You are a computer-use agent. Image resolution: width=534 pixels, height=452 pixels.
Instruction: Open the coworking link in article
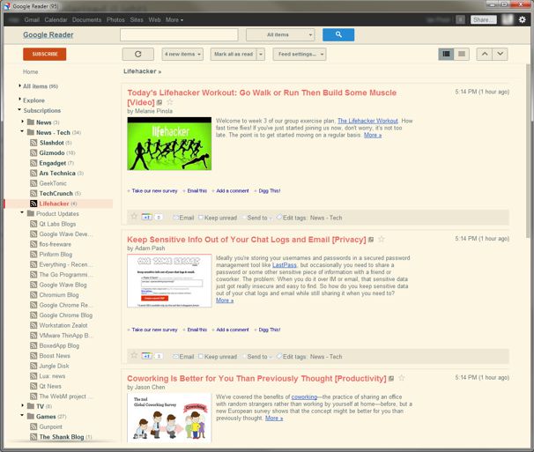pyautogui.click(x=304, y=396)
